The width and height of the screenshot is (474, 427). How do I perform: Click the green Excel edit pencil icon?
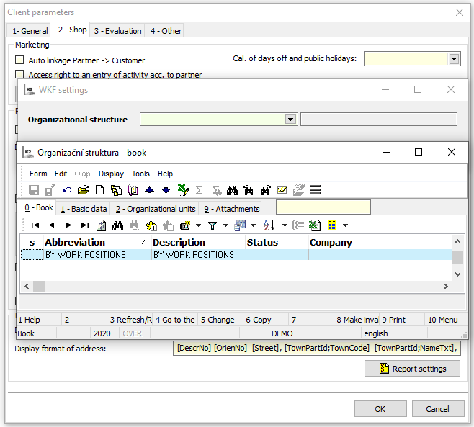point(183,190)
